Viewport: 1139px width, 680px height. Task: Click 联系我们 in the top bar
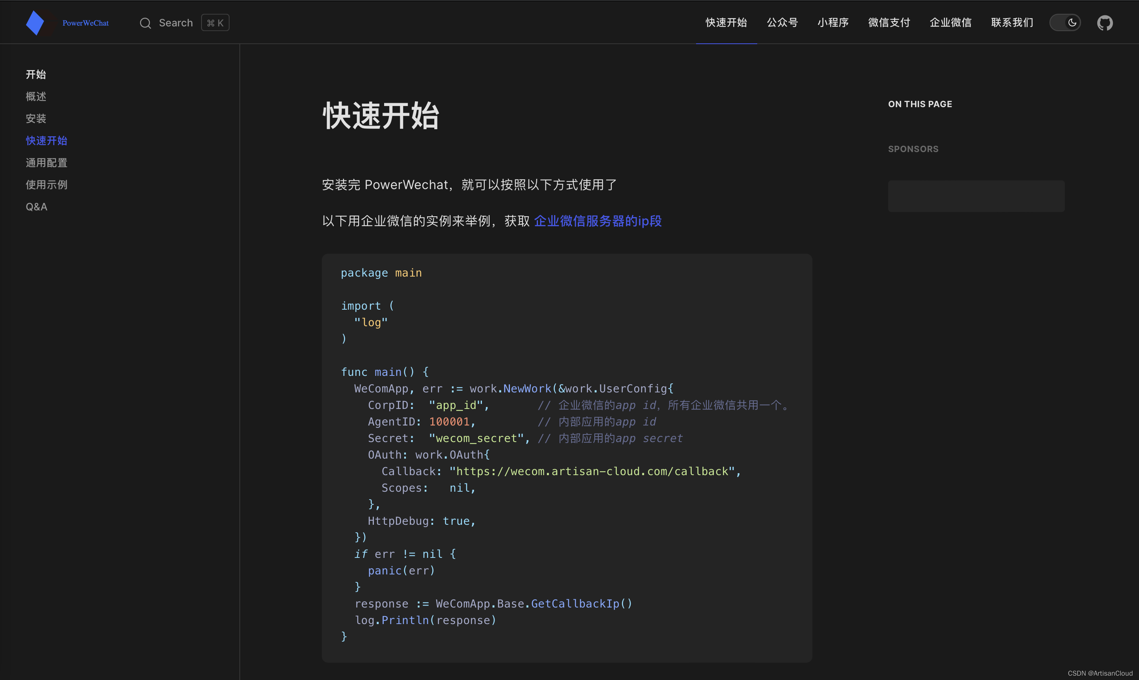point(1011,22)
